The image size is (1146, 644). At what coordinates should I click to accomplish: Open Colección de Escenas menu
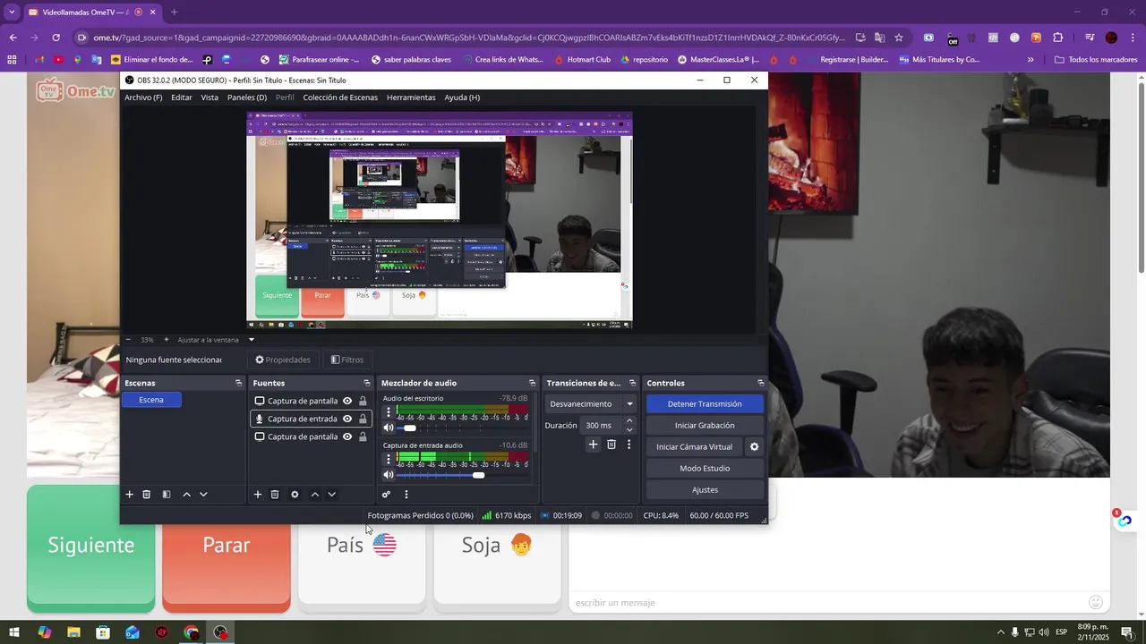coord(340,97)
